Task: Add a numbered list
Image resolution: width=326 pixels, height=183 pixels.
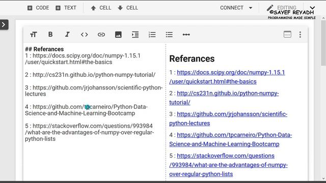Action: tap(152, 35)
